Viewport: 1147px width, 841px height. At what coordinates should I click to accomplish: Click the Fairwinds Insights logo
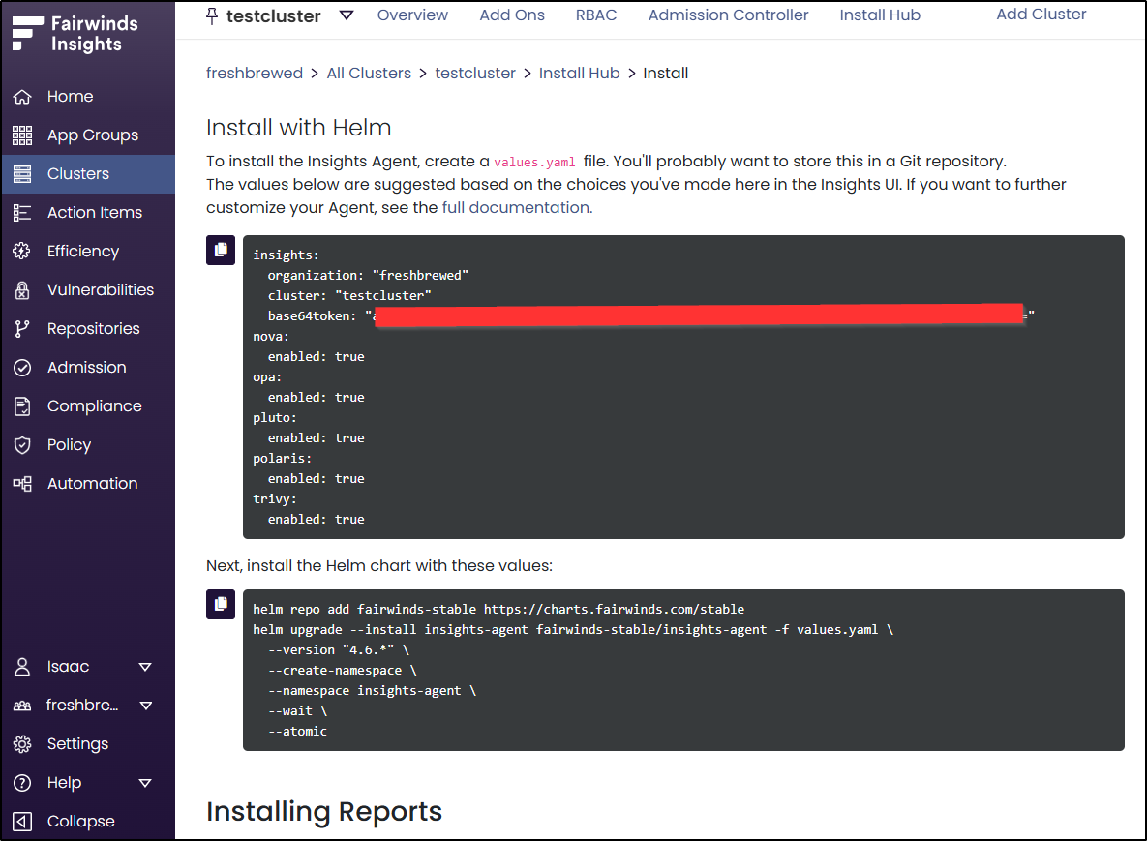tap(75, 34)
